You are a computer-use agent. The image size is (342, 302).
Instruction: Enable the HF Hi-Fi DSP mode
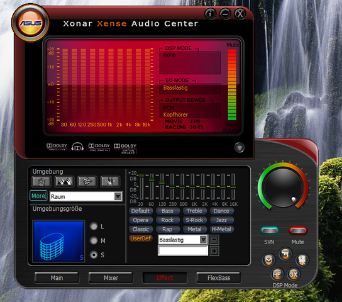point(277,274)
